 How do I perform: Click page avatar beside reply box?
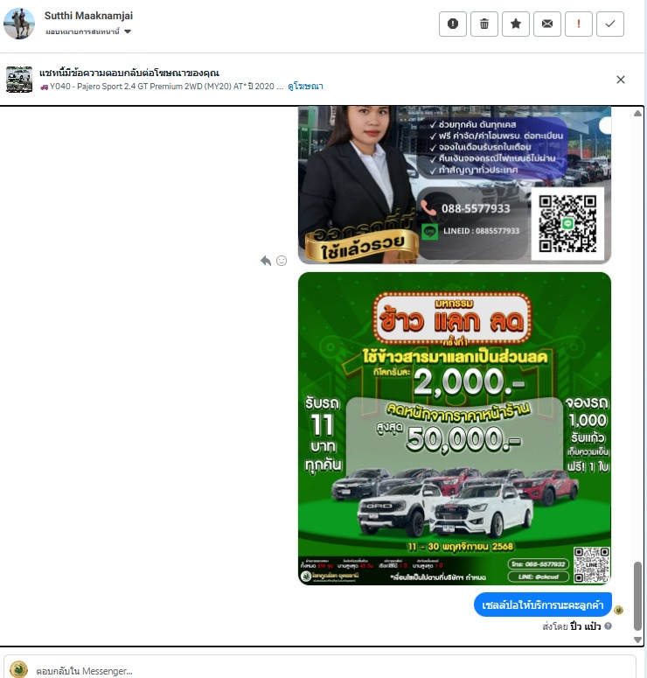(x=18, y=669)
